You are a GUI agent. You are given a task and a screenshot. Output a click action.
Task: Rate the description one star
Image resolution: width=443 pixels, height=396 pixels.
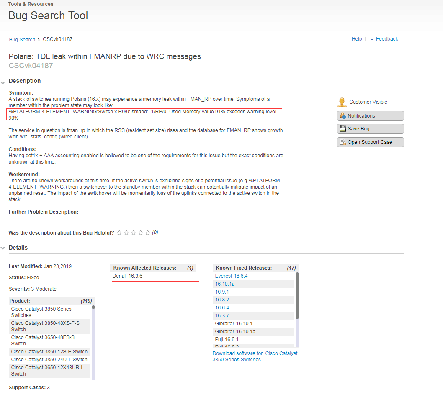tap(119, 232)
